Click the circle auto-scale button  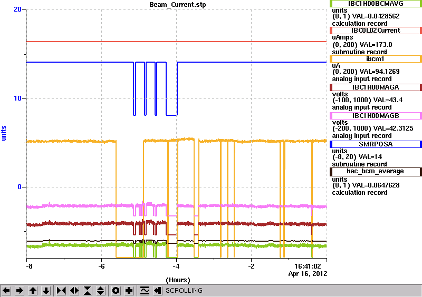pos(116,291)
